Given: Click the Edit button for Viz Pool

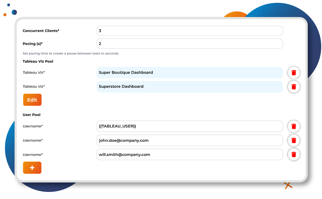Looking at the screenshot, I should click(x=32, y=100).
